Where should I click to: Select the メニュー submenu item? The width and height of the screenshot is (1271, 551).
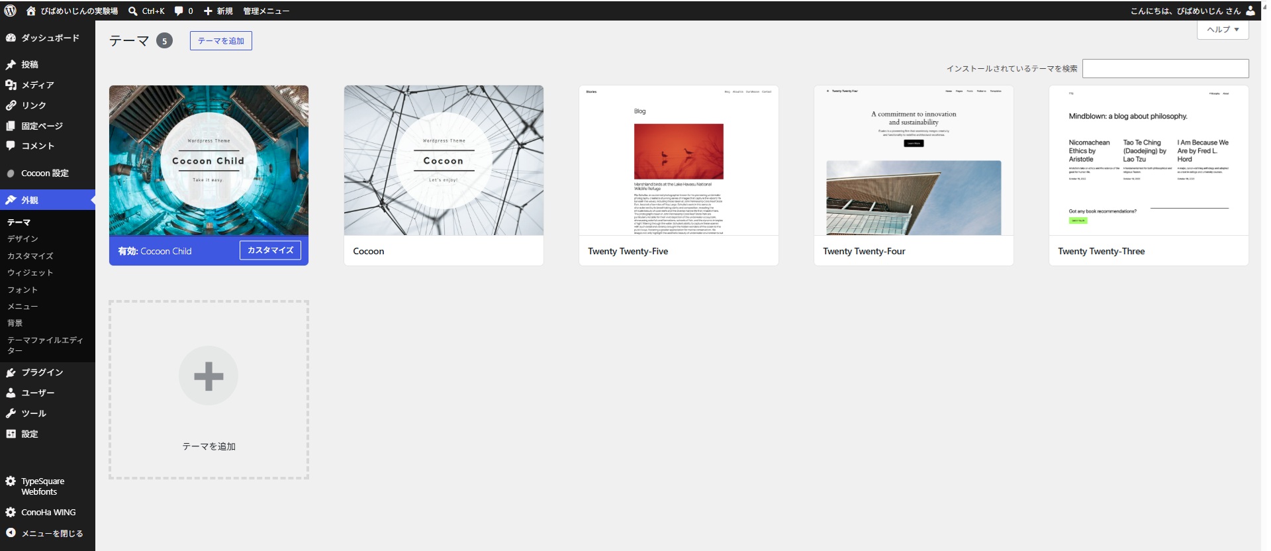[x=23, y=307]
